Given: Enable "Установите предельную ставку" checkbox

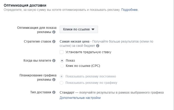Looking at the screenshot, I should coord(62,52).
